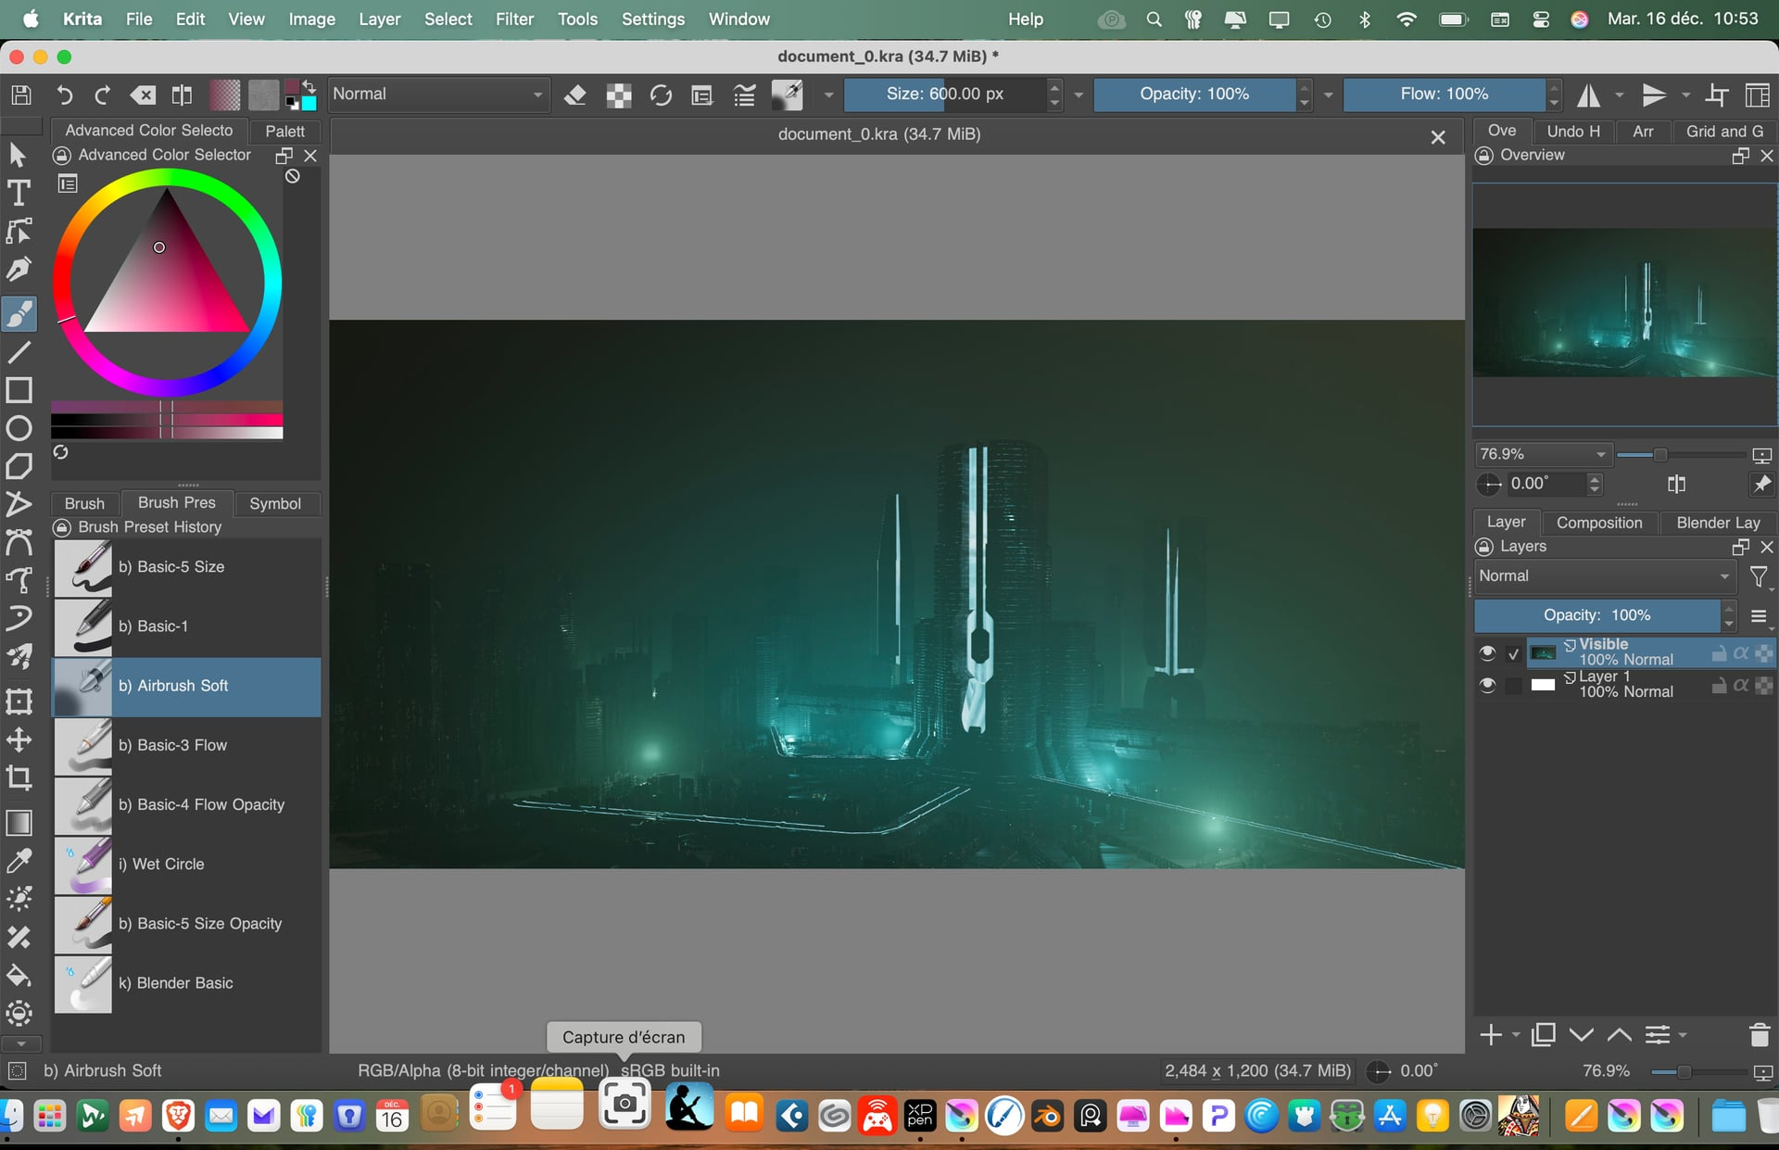This screenshot has height=1150, width=1779.
Task: Adjust the brush Opacity slider in toolbar
Action: [1193, 95]
